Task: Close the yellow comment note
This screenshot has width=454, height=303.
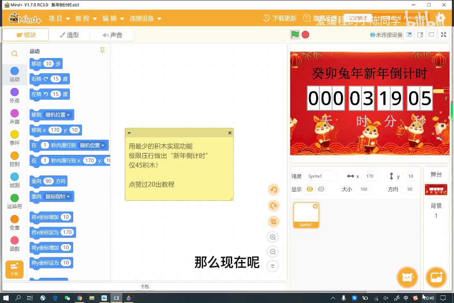Action: point(230,133)
